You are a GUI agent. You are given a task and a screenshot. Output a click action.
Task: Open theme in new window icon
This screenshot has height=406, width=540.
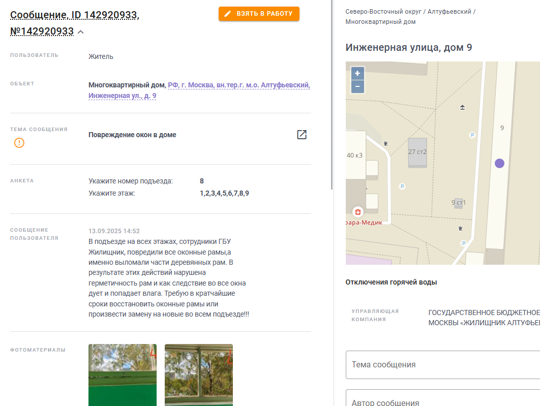coord(302,135)
